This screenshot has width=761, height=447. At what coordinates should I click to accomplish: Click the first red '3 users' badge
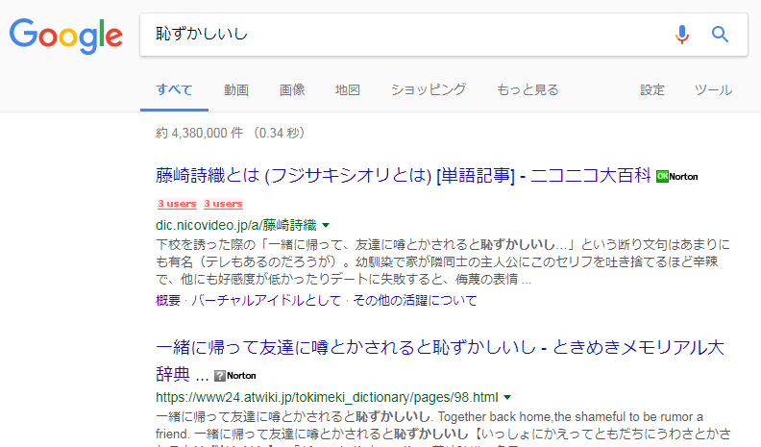177,204
